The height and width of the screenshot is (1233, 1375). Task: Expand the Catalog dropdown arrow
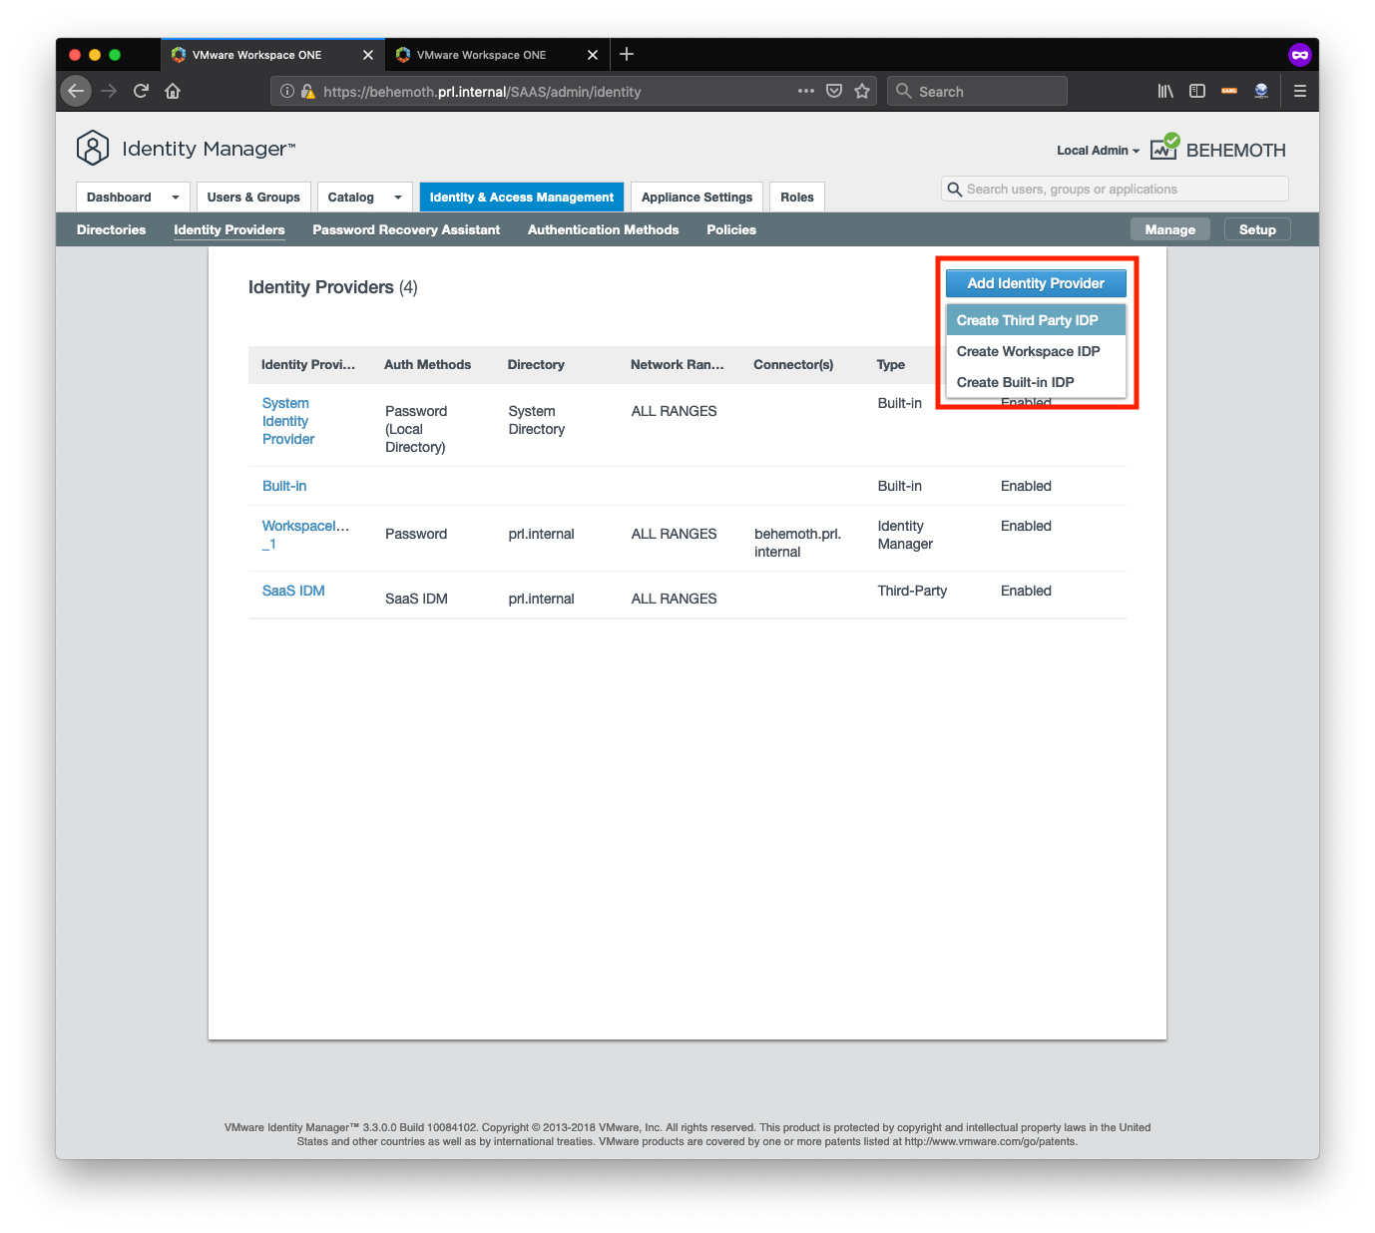(398, 198)
